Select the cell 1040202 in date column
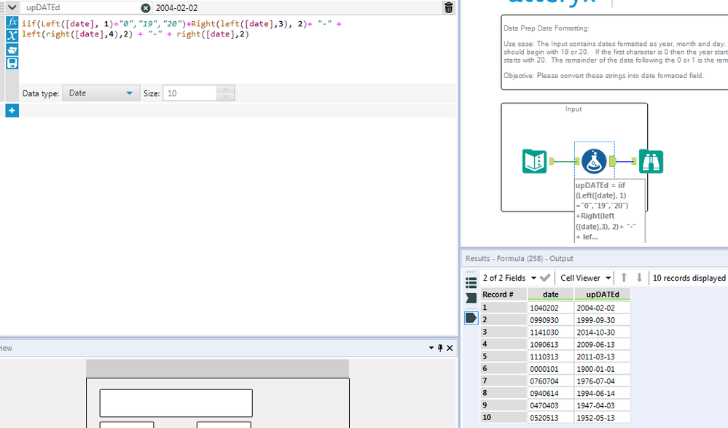The image size is (728, 428). (551, 308)
